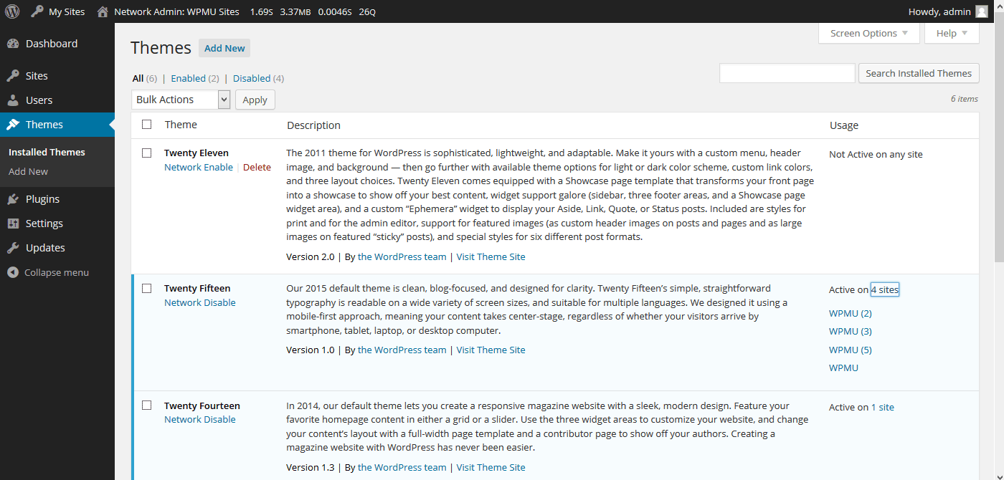Click the Add New button beside Themes
Viewport: 1004px width, 480px height.
[x=224, y=48]
